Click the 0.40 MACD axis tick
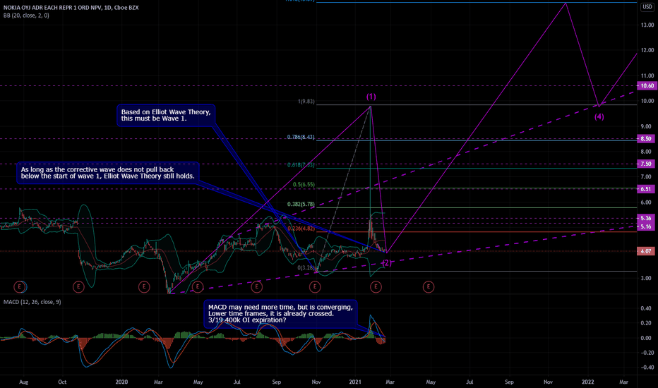Viewport: 658px width, 388px height. (x=646, y=308)
